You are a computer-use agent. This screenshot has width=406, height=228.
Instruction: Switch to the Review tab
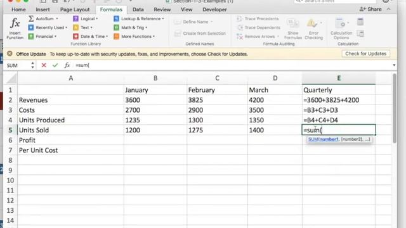point(162,9)
